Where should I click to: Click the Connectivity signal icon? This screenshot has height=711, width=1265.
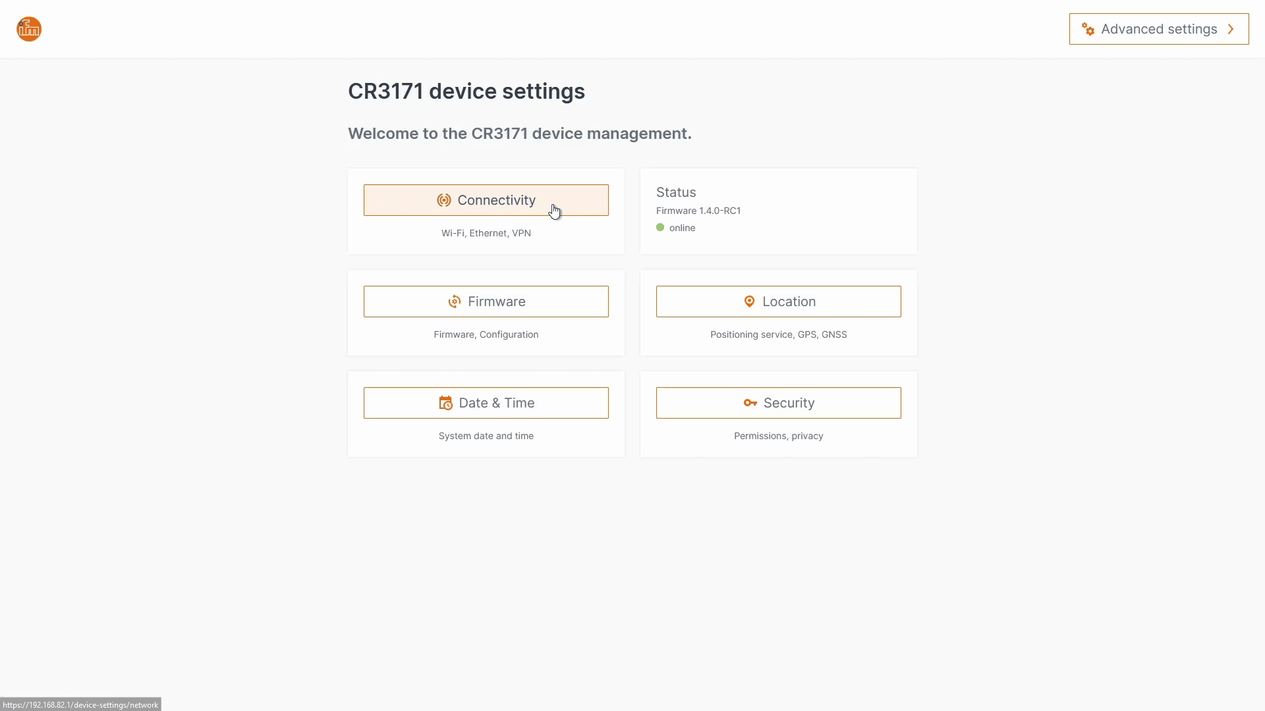pyautogui.click(x=444, y=200)
